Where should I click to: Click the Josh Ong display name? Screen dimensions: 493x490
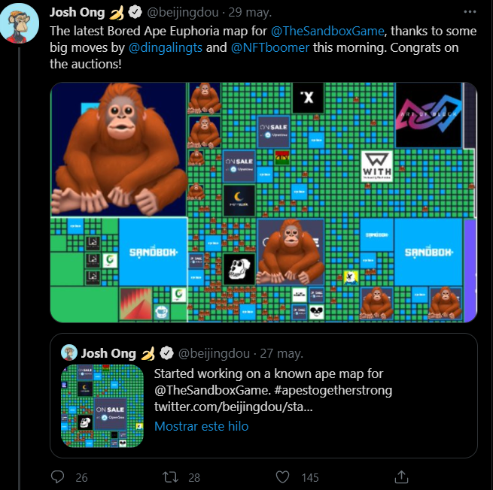77,13
